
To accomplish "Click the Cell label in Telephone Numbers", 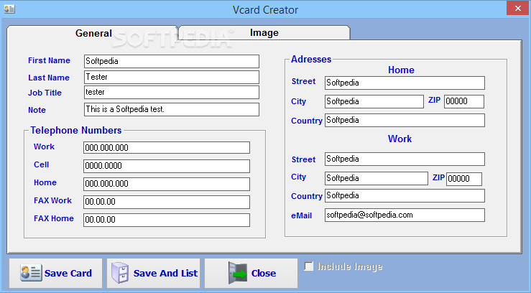I will 41,164.
